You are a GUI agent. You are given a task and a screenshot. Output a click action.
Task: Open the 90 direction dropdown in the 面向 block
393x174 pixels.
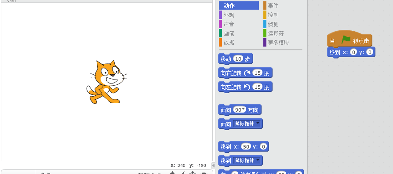(x=240, y=110)
